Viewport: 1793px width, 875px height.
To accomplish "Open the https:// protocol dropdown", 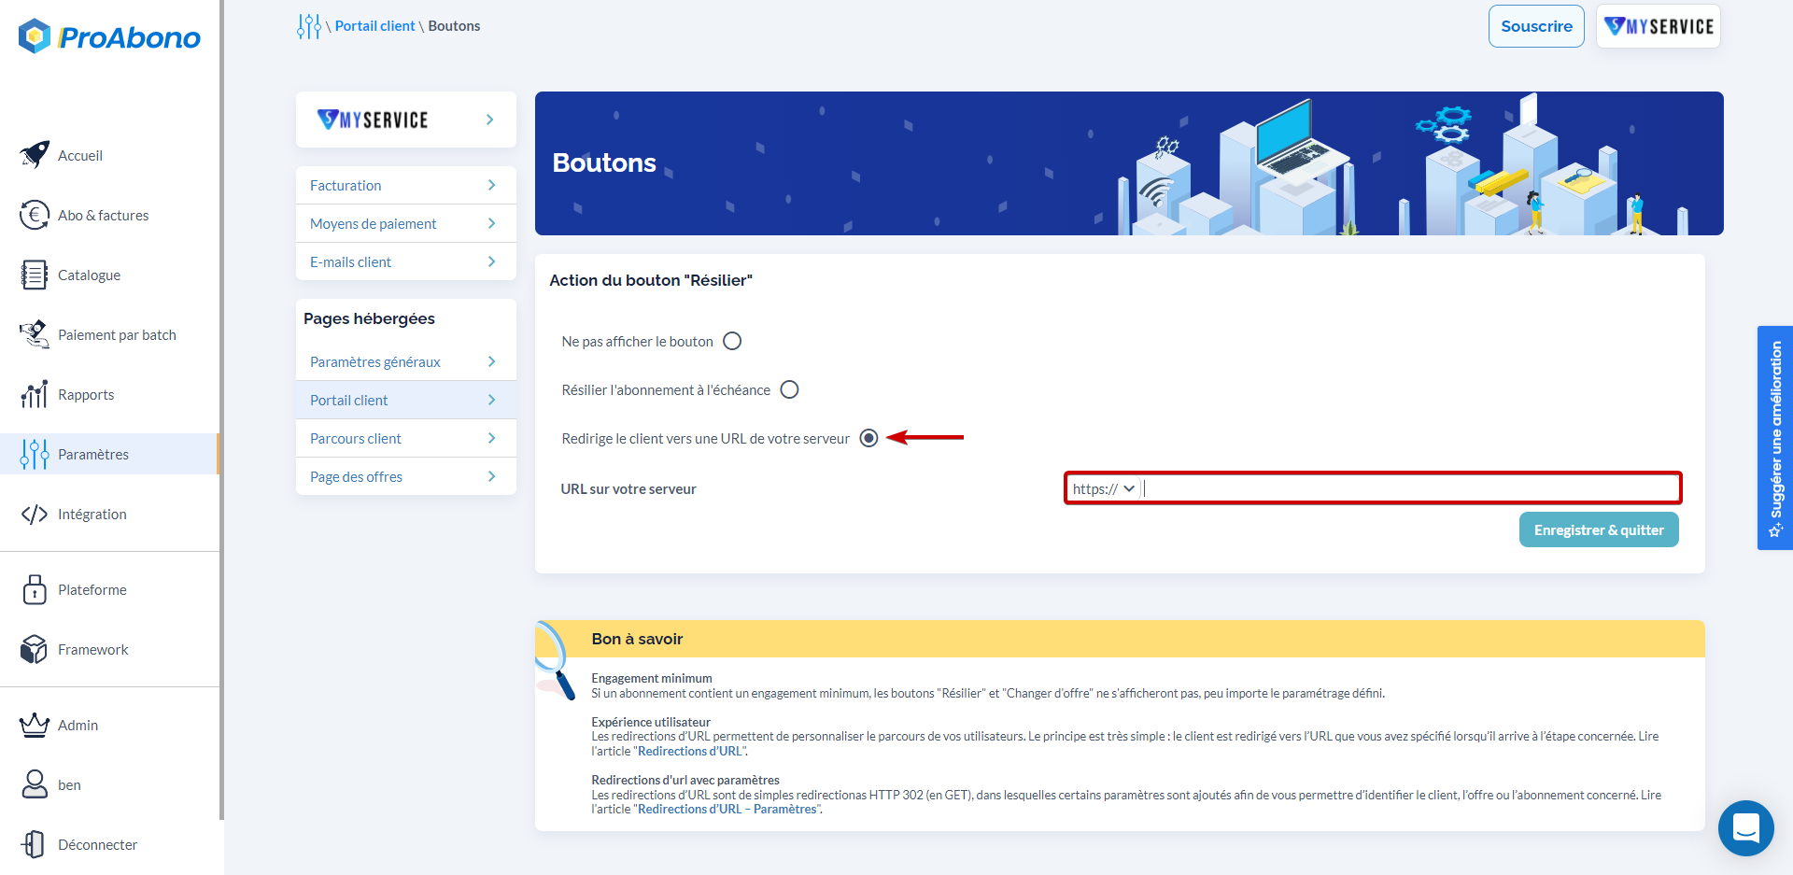I will (1104, 488).
